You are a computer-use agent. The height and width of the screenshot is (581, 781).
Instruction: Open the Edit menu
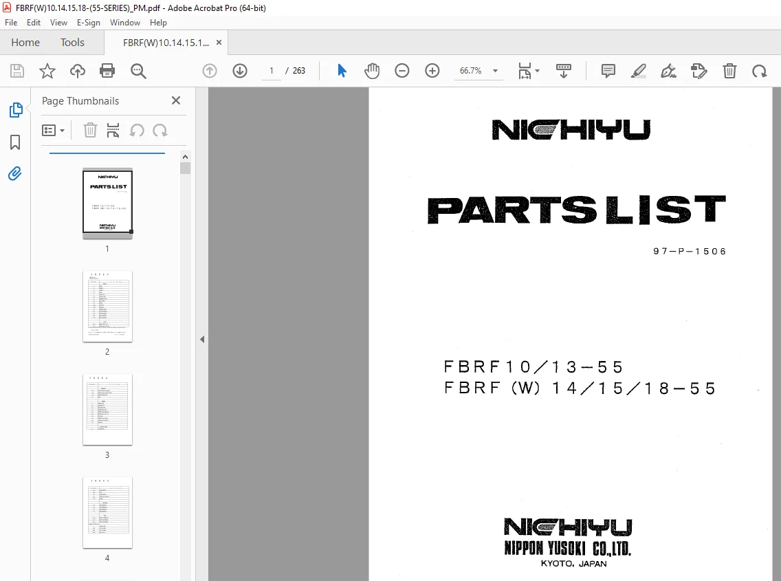34,23
